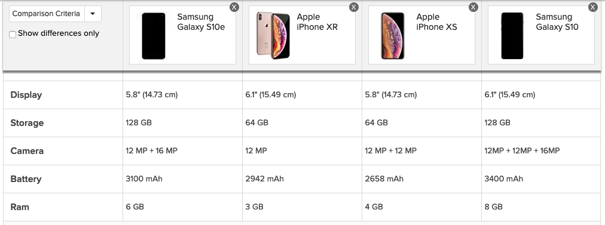Select the Camera row label
Screen dimensions: 605x225
pos(27,151)
